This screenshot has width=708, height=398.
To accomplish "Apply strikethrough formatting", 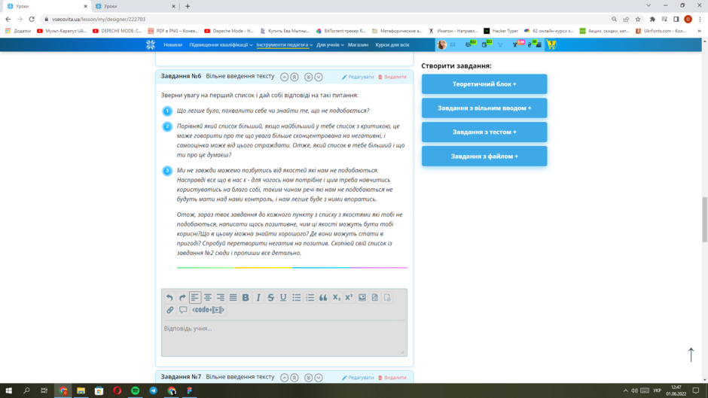I will click(x=271, y=297).
